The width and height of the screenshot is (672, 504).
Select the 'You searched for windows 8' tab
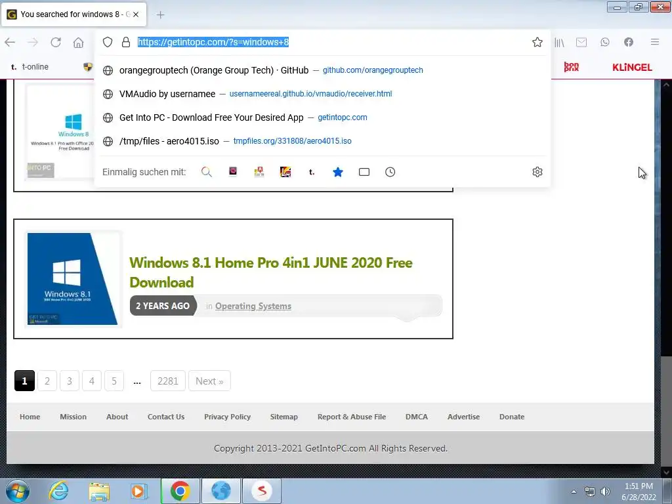pyautogui.click(x=74, y=14)
